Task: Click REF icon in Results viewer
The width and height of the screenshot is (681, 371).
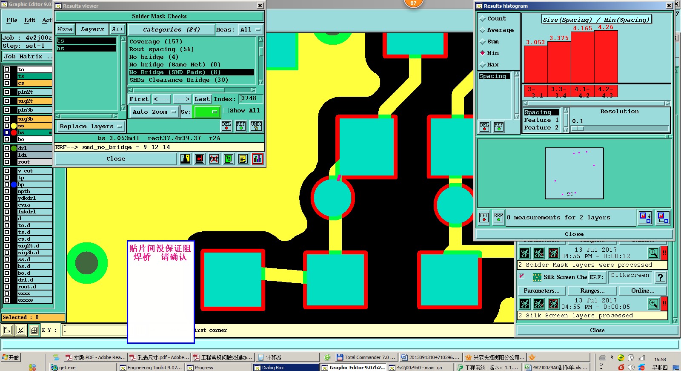Action: (241, 126)
